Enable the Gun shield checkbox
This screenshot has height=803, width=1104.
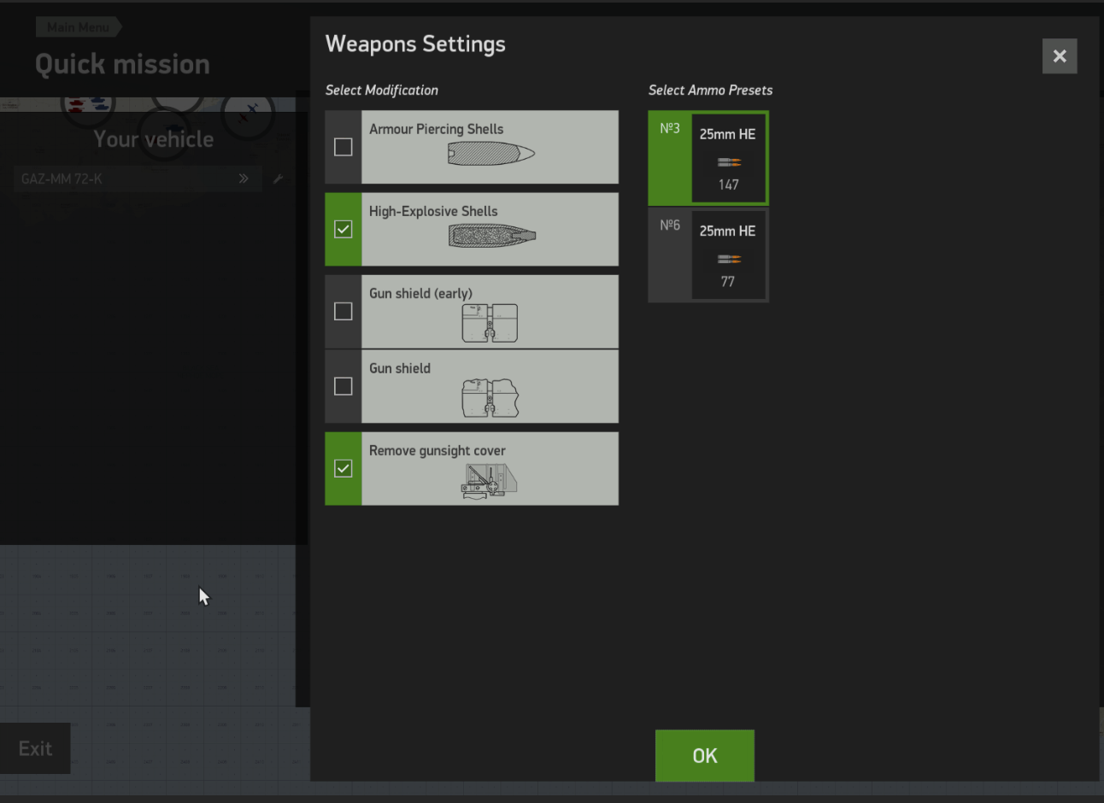coord(344,386)
